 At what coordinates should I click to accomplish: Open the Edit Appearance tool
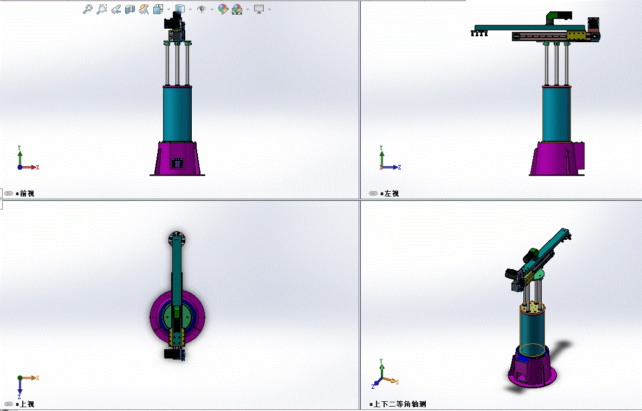tap(223, 9)
